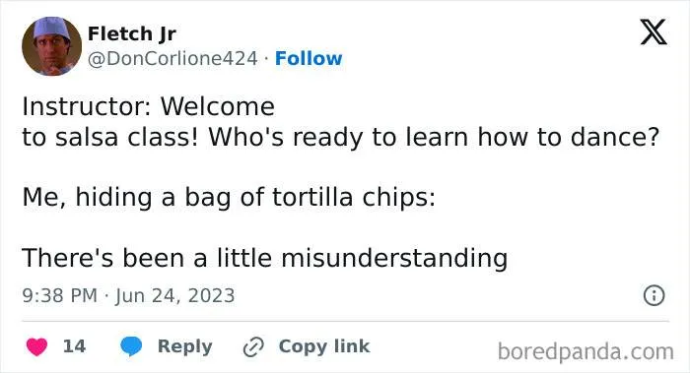The image size is (690, 373).
Task: Like the tweet with the pink heart
Action: 36,346
